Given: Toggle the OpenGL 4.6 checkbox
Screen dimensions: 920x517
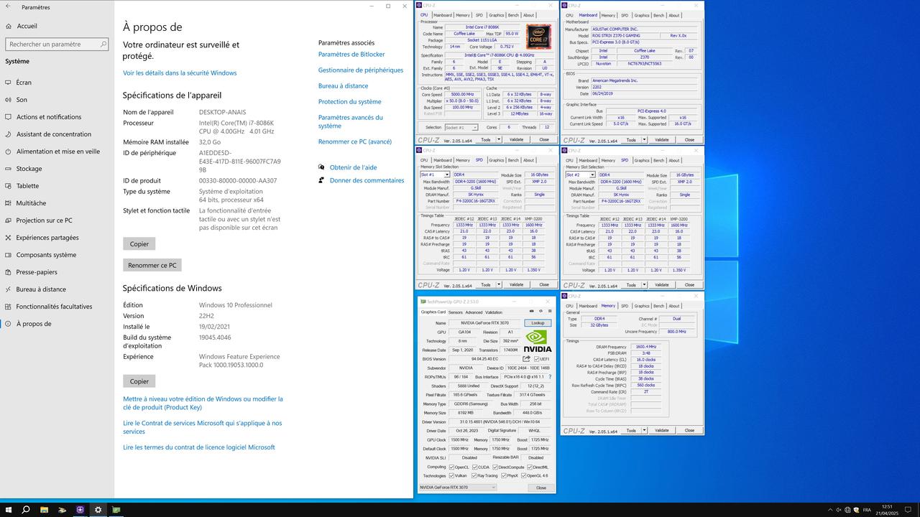Looking at the screenshot, I should (x=524, y=475).
